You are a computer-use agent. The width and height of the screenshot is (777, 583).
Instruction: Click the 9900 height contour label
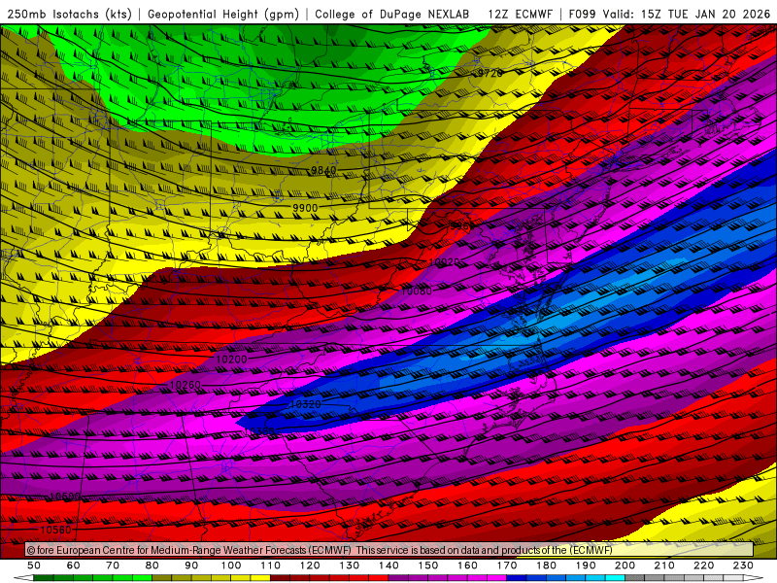(x=305, y=208)
